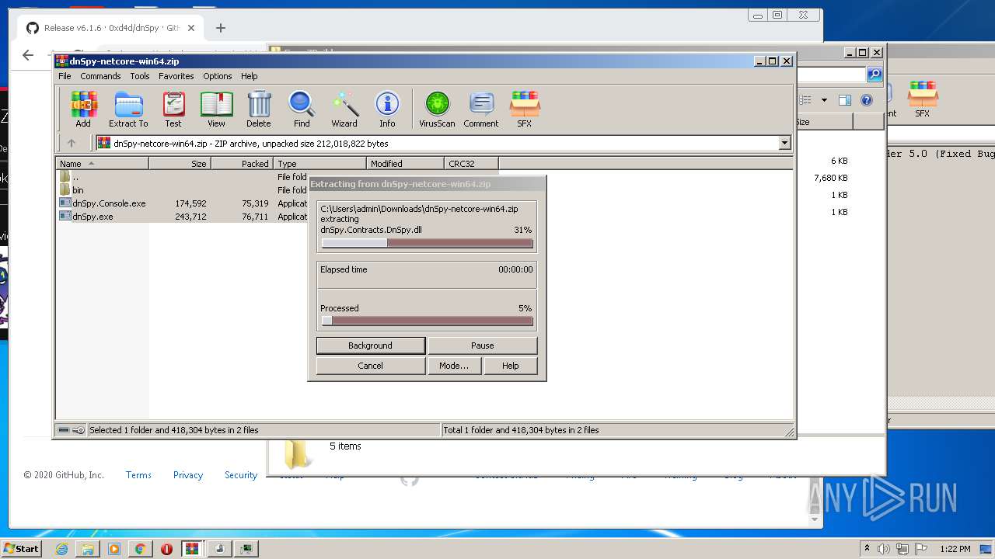995x559 pixels.
Task: Open the Terms link on GitHub footer
Action: click(138, 475)
